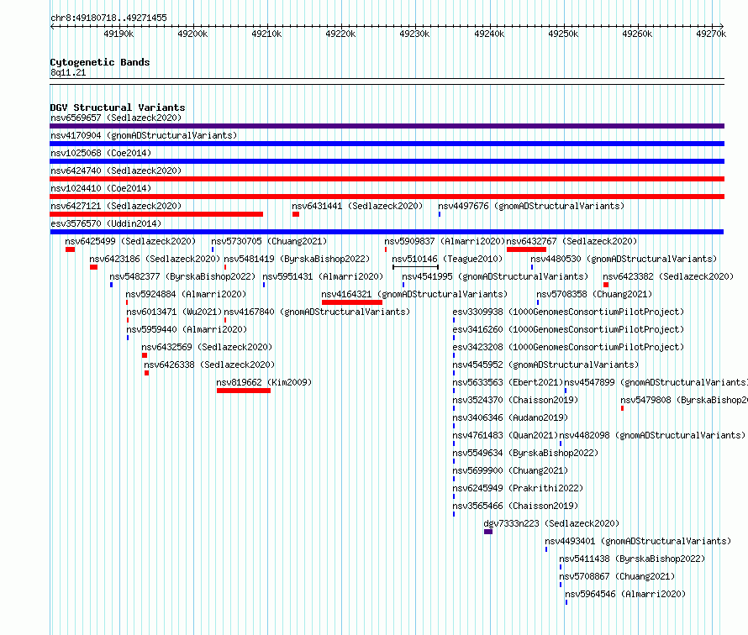Click nsv4164321 (gnomADStructuralVariants) label
The height and width of the screenshot is (635, 748).
click(414, 294)
